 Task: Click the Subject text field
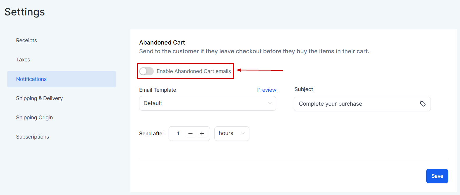click(x=356, y=104)
